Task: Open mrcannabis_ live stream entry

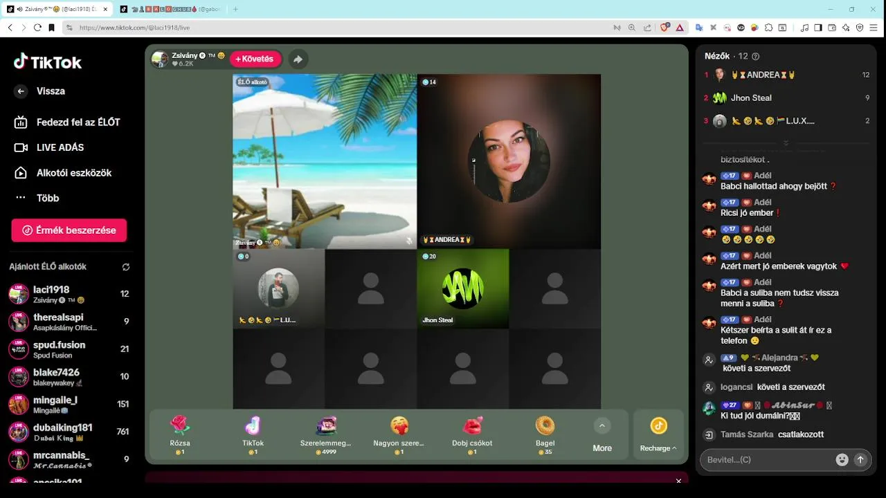Action: [69, 460]
